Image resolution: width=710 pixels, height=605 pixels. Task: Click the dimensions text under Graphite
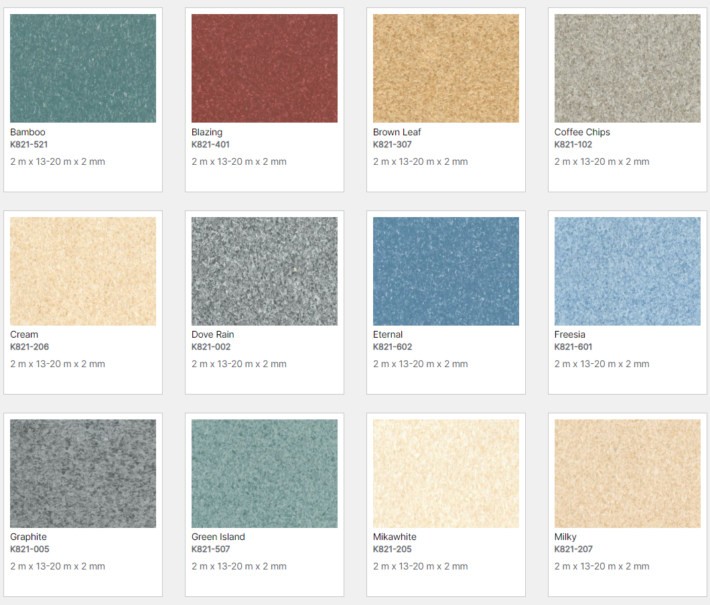click(x=58, y=567)
